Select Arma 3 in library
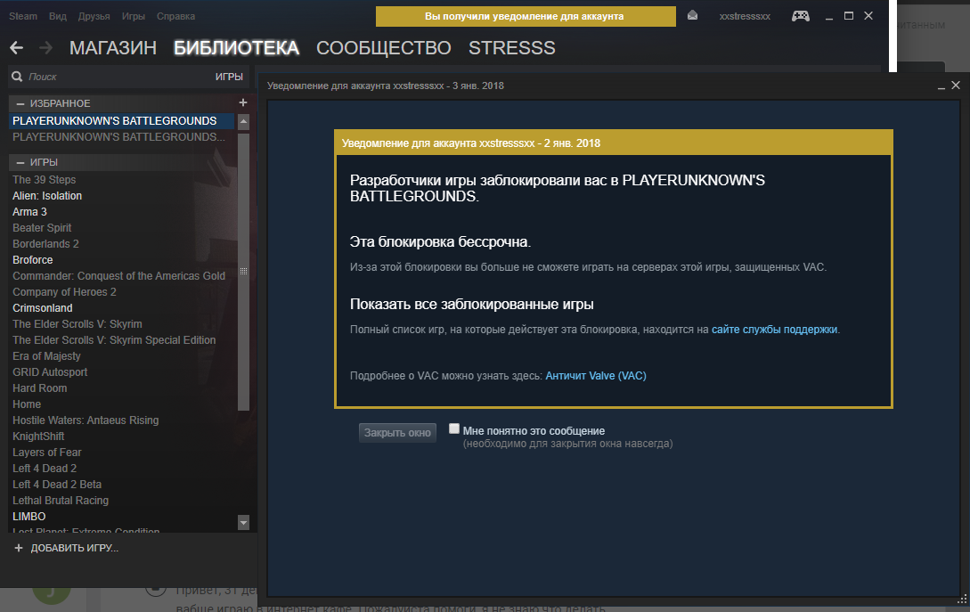Image resolution: width=970 pixels, height=612 pixels. [29, 212]
